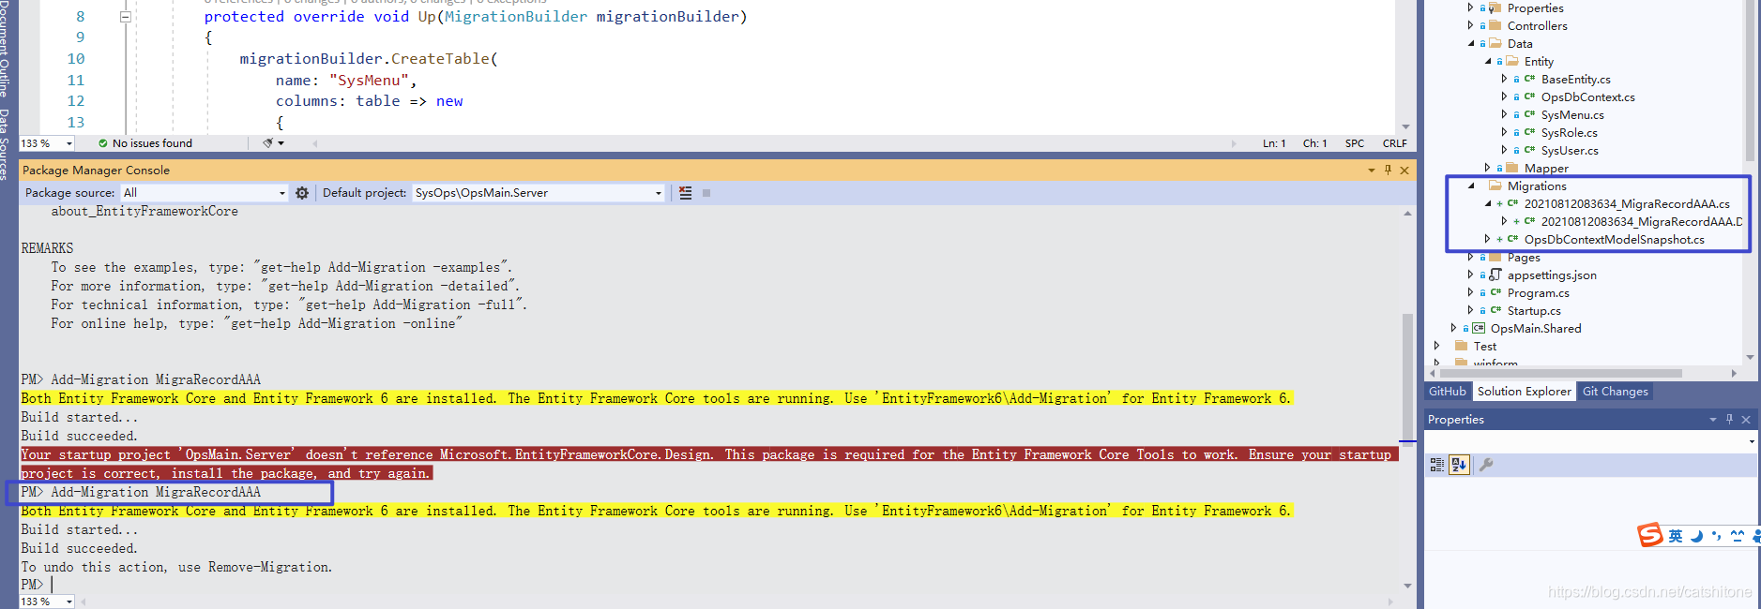Switch to the GitHub tab
Screen dimensions: 1761x609
(x=1447, y=392)
